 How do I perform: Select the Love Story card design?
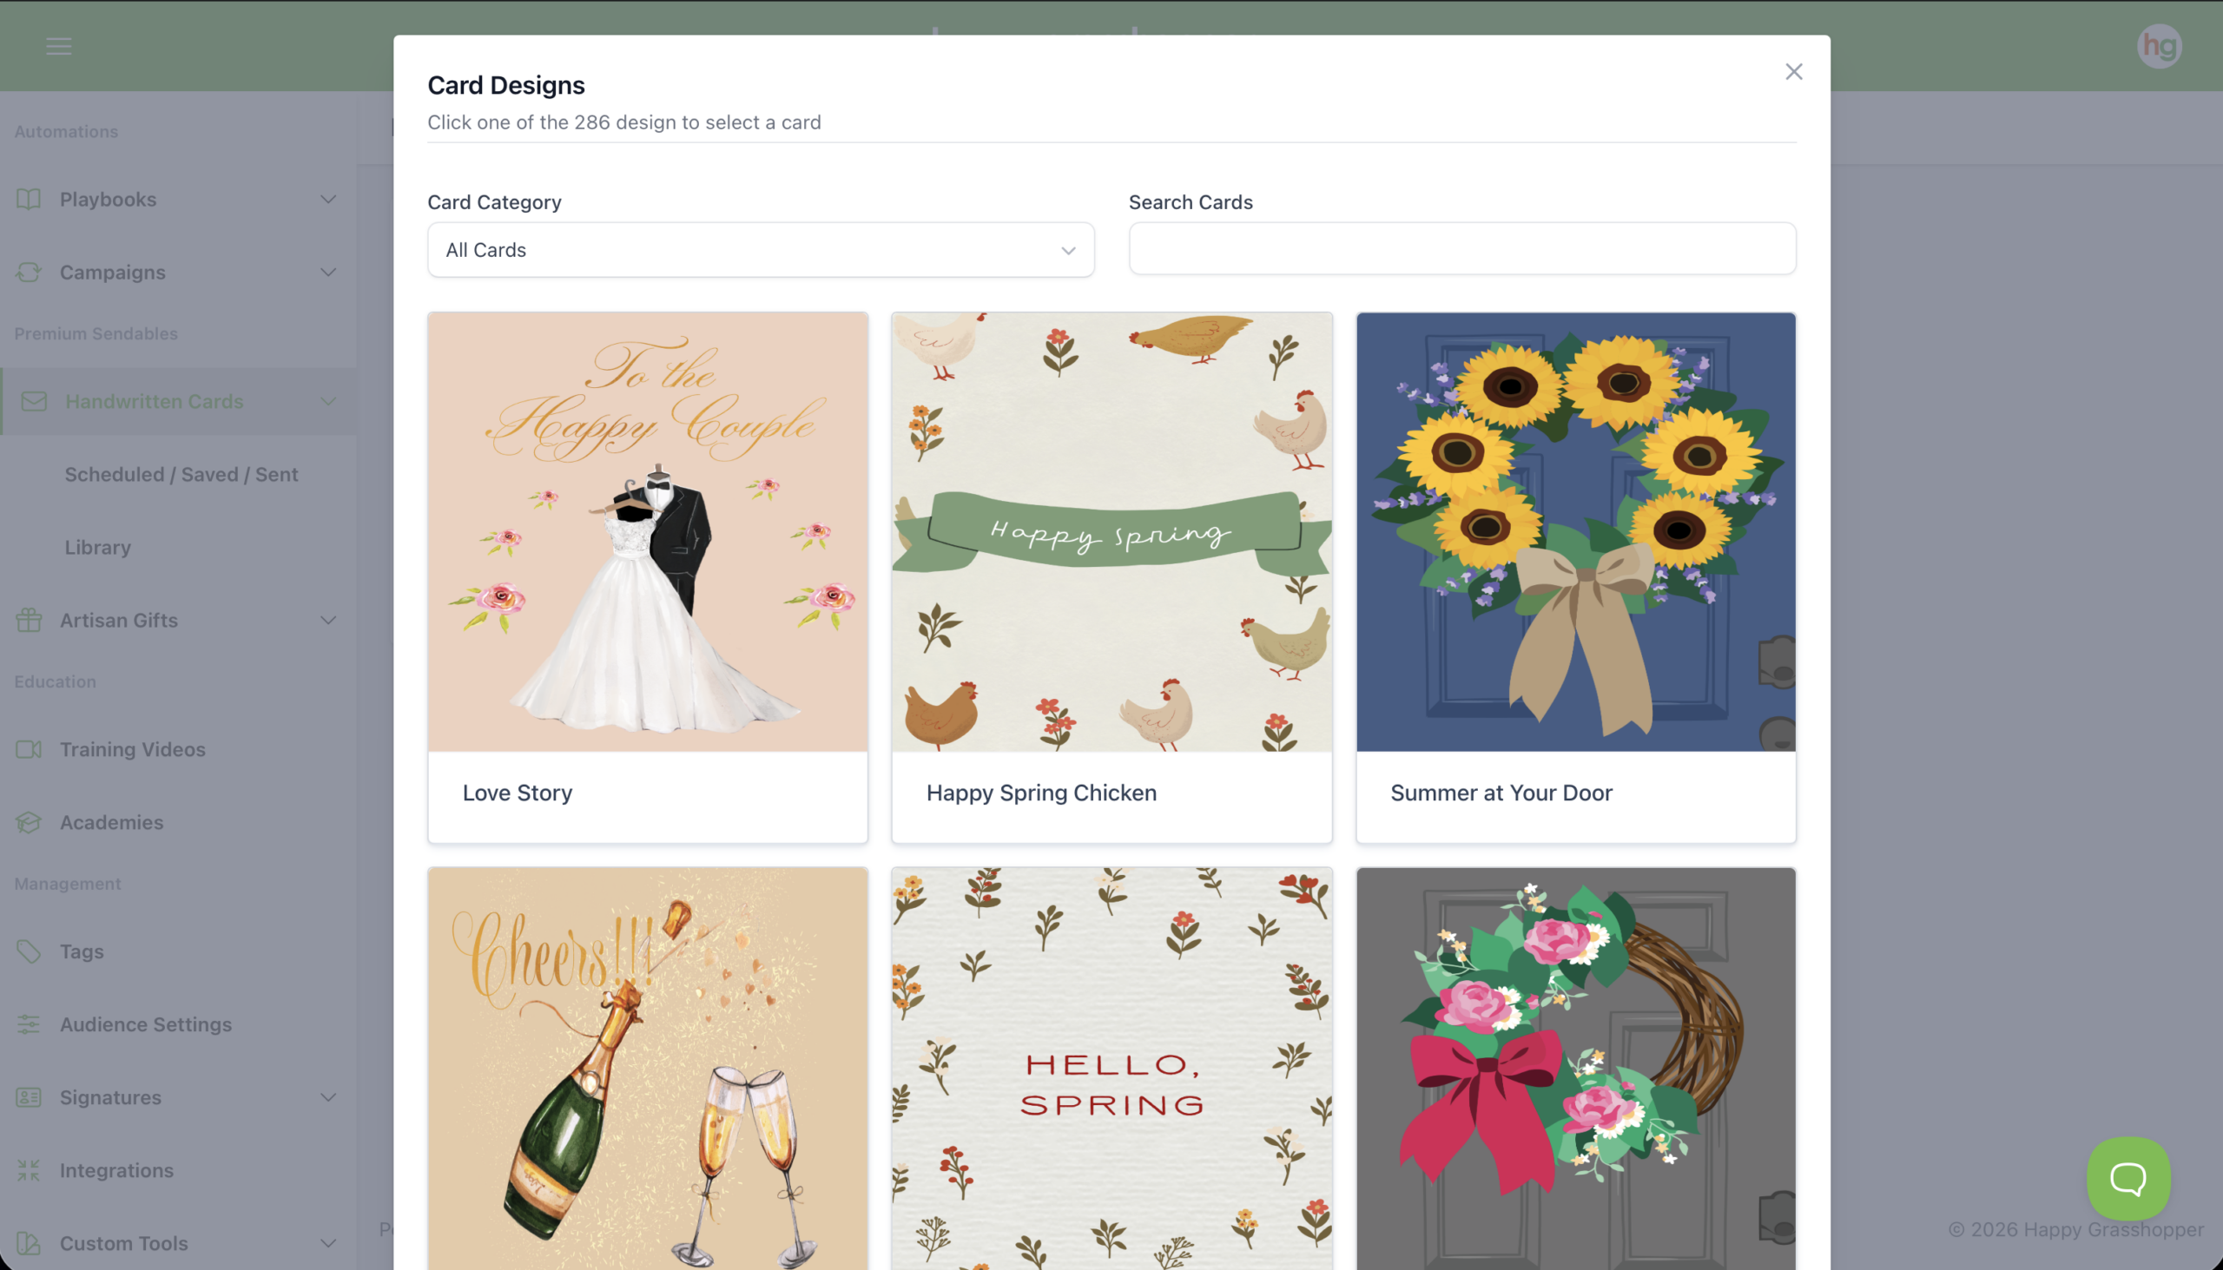[x=647, y=576]
